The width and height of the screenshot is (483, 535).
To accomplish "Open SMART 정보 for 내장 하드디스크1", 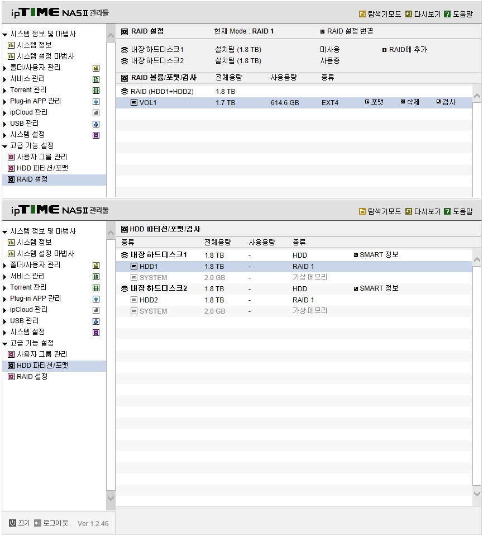I will click(x=376, y=255).
